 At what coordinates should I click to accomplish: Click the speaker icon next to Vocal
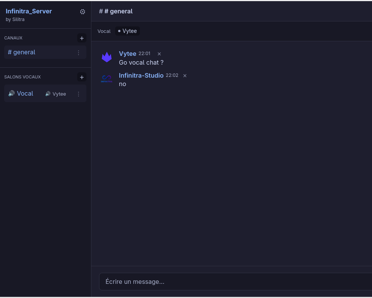pyautogui.click(x=11, y=93)
